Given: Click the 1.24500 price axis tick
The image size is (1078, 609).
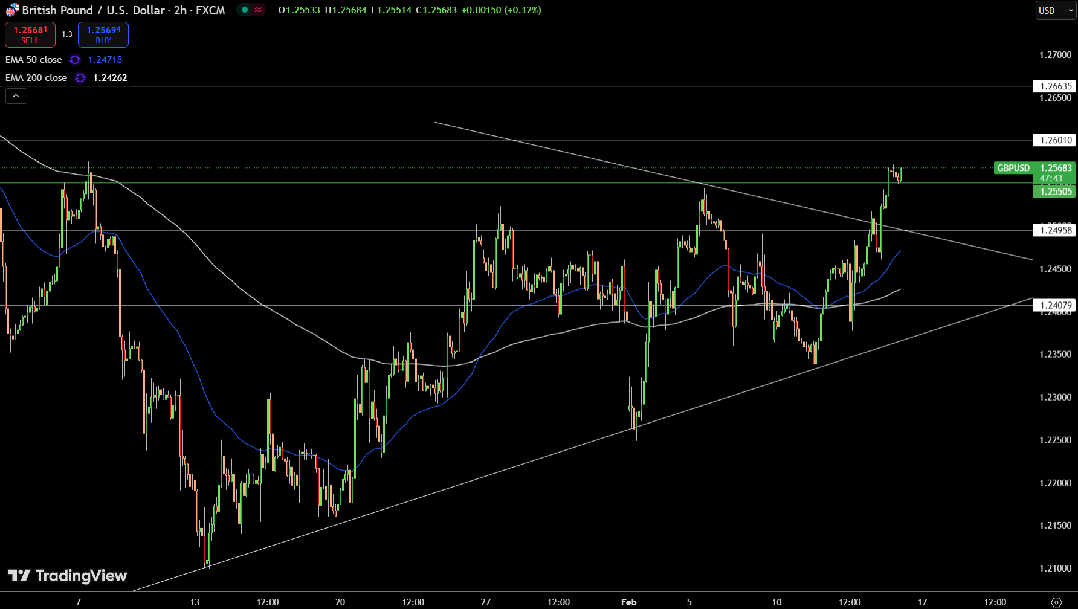Looking at the screenshot, I should (1056, 269).
